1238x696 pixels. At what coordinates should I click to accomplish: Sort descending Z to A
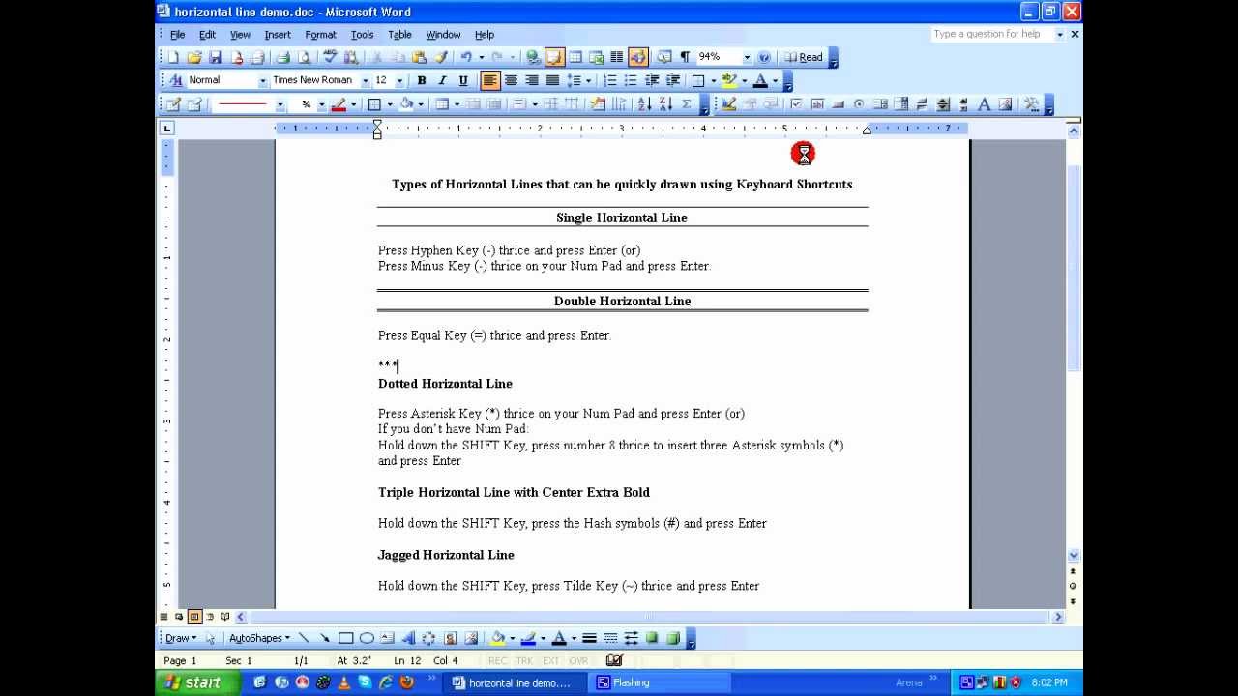coord(665,103)
